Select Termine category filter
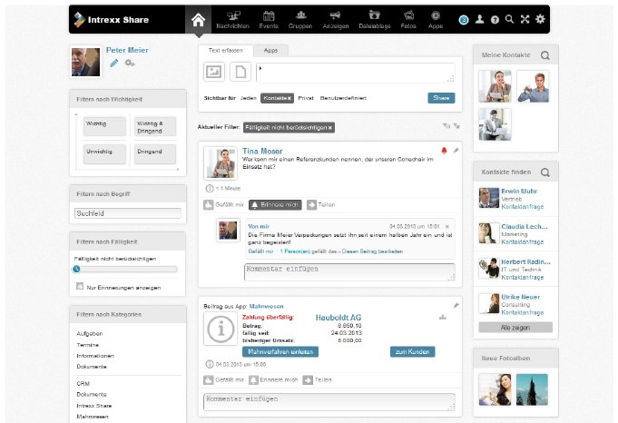This screenshot has height=423, width=618. click(87, 345)
